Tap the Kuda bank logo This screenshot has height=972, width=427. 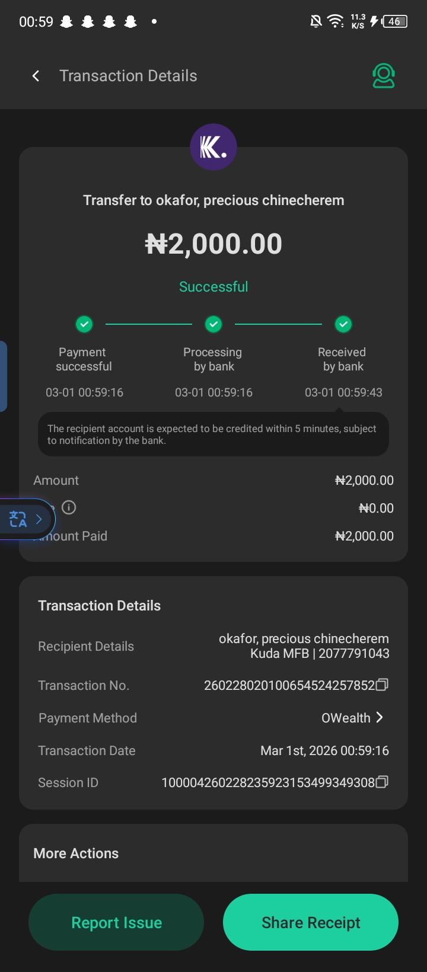click(x=213, y=147)
